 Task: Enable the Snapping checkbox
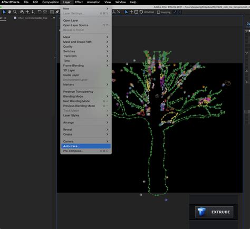(158, 12)
